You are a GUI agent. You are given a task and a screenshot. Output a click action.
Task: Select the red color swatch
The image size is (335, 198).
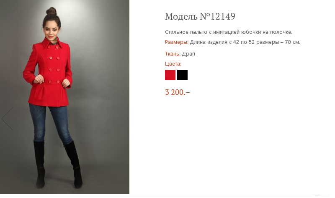coord(170,75)
